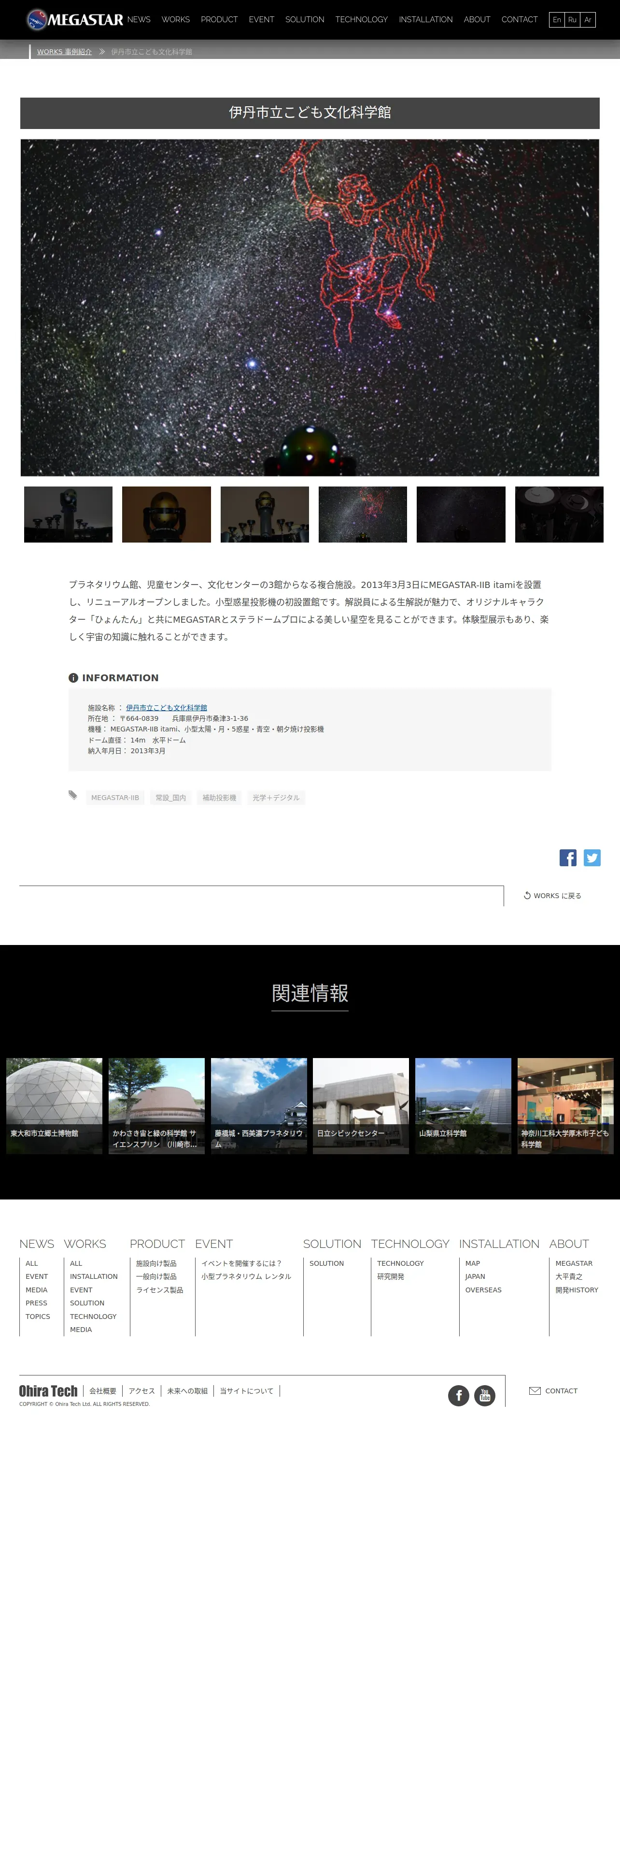The width and height of the screenshot is (620, 1861).
Task: Open 伊丹市立こども文化科学館 facility link
Action: (x=167, y=708)
